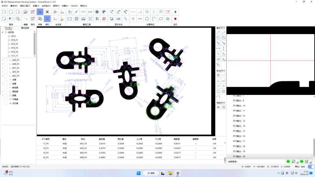Select the wrench and screwdriver measurement tool

tap(97, 19)
